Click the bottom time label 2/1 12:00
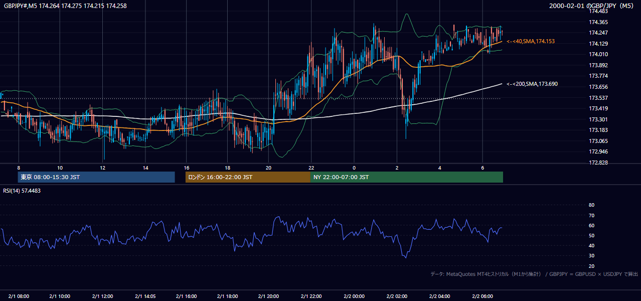This screenshot has width=641, height=301. (x=103, y=296)
